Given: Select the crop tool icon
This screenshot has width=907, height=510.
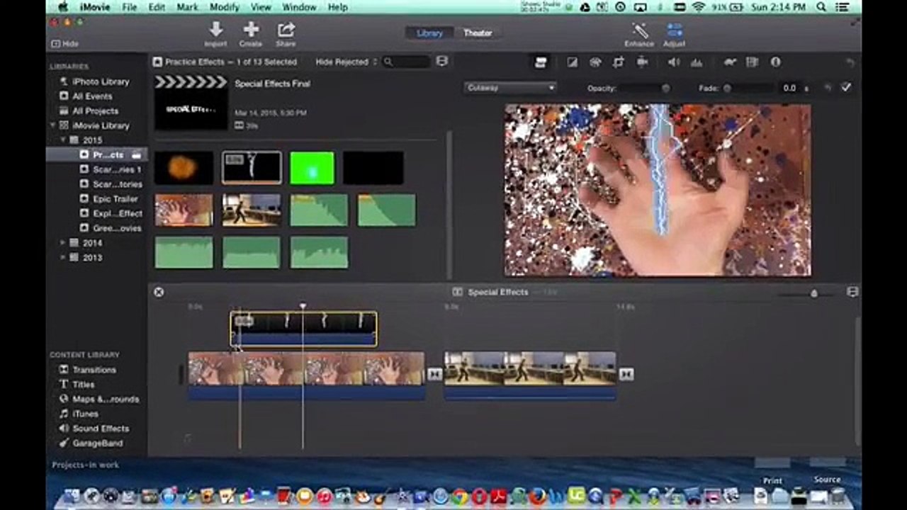Looking at the screenshot, I should click(x=619, y=62).
